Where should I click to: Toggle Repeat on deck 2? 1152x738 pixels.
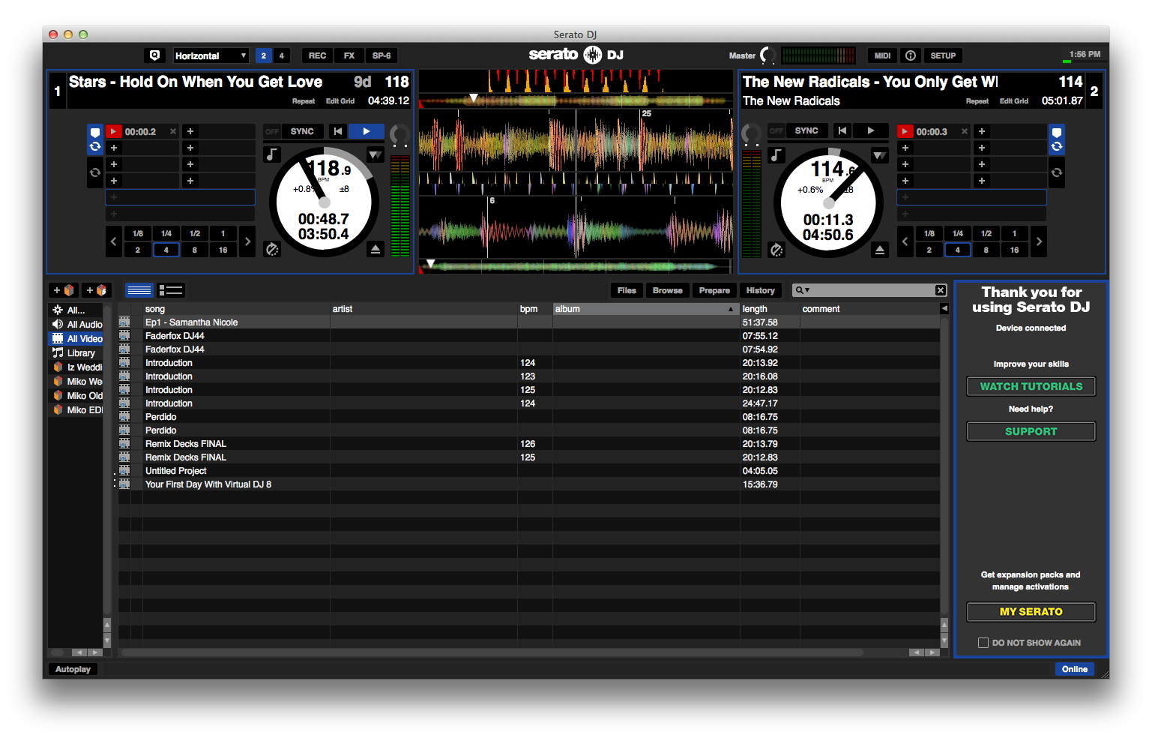977,101
